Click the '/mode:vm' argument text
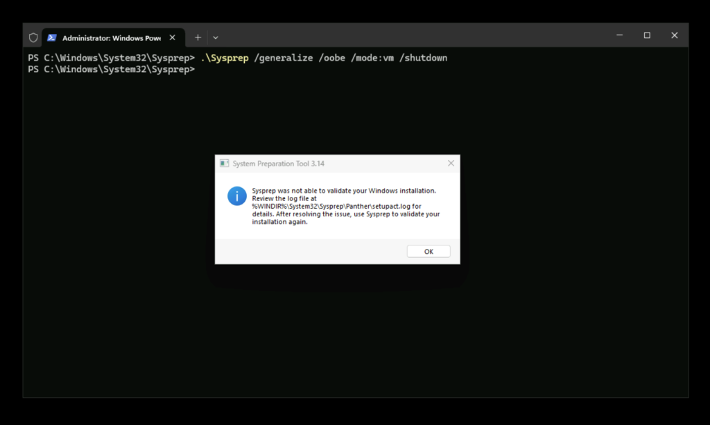The image size is (710, 425). (372, 58)
